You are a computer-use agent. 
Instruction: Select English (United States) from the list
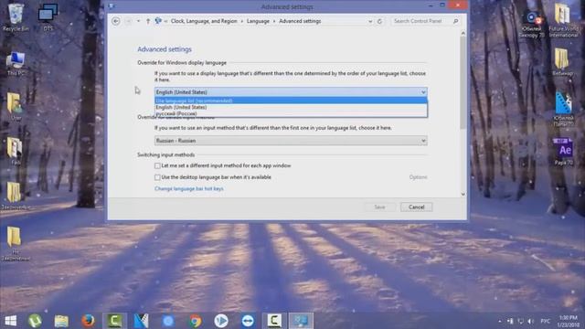291,107
